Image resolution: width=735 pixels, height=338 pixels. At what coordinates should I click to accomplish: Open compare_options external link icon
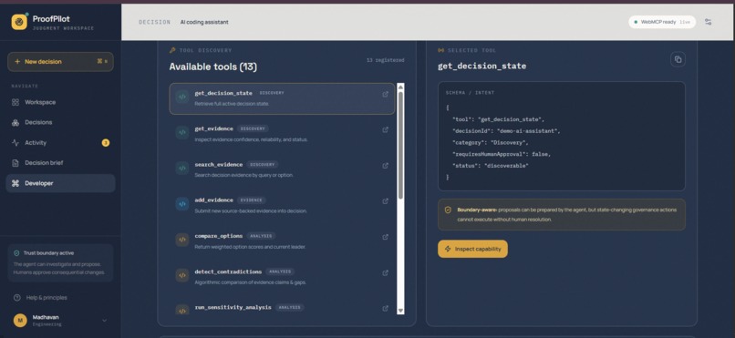(x=386, y=237)
